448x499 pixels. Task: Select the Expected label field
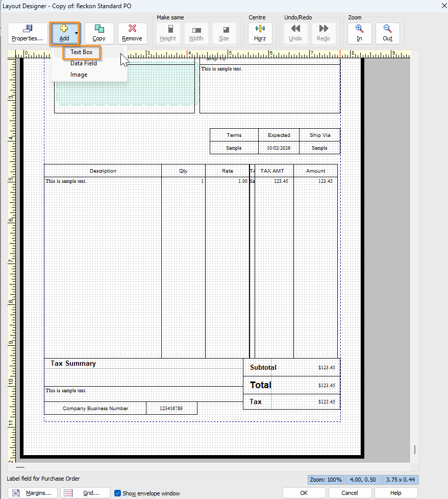[279, 135]
